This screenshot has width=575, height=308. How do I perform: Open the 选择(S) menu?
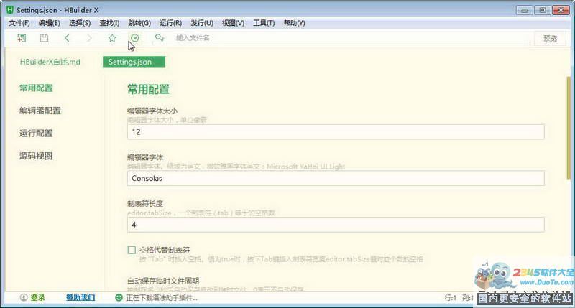tap(80, 23)
